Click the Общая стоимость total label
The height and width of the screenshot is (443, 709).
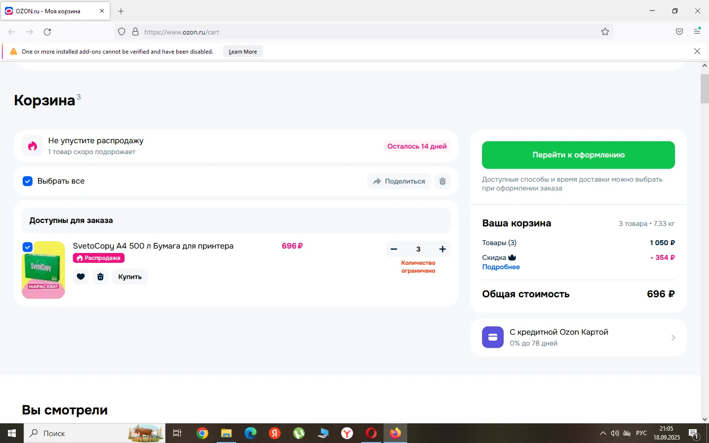click(526, 294)
